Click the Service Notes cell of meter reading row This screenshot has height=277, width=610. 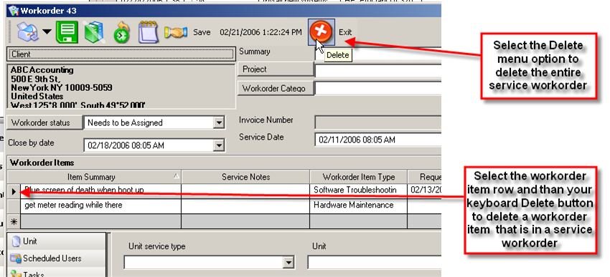click(245, 205)
